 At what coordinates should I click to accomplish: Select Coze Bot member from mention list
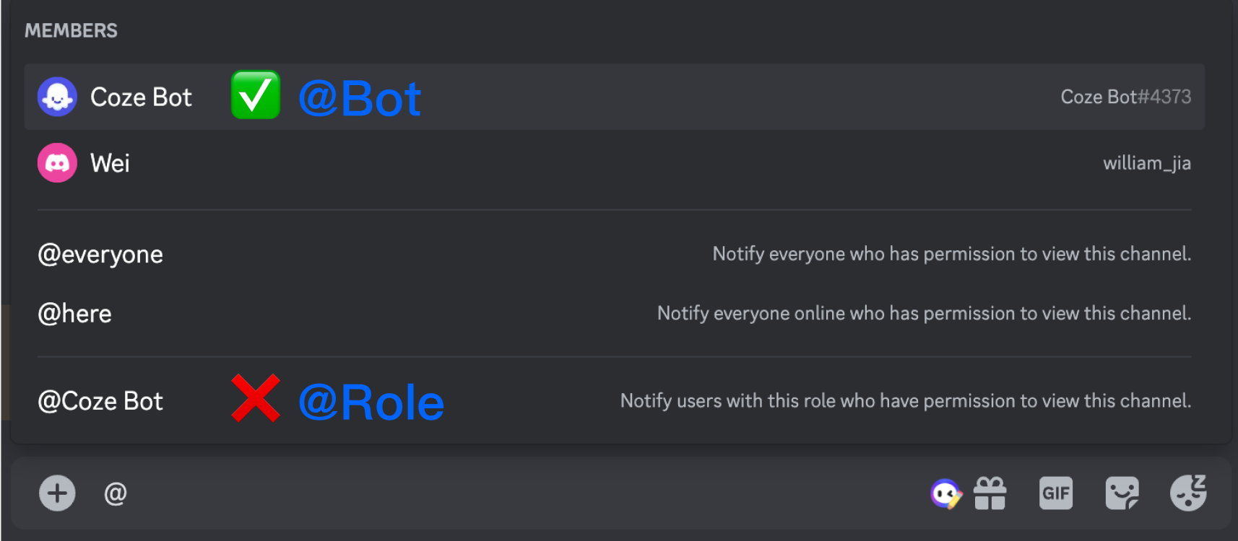coord(141,97)
